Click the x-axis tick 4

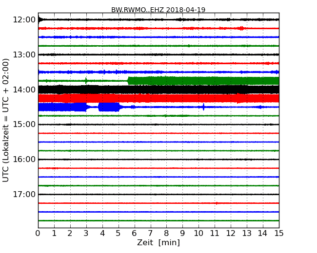pyautogui.click(x=102, y=234)
